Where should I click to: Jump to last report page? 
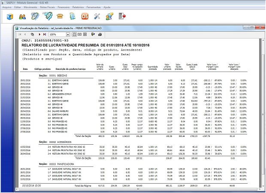(44, 34)
